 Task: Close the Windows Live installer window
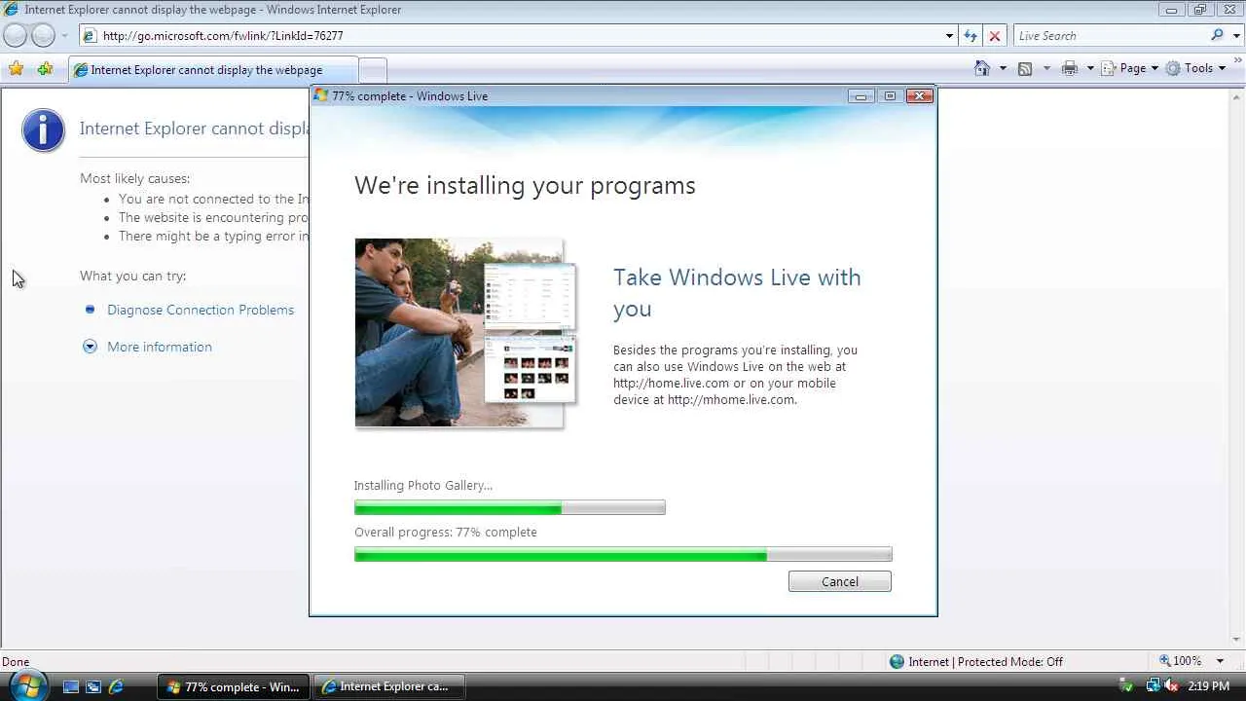pyautogui.click(x=919, y=96)
